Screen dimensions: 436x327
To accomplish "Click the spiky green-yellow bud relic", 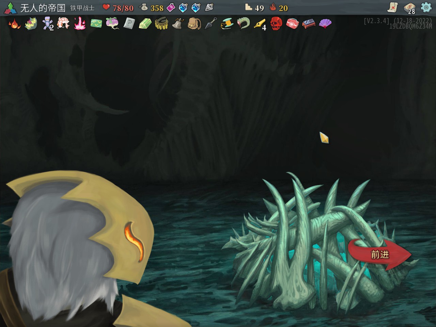I will coord(31,24).
